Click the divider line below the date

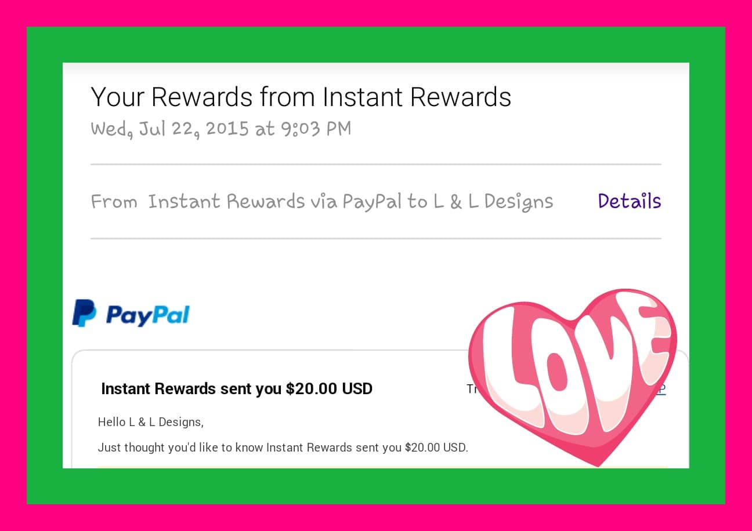click(376, 165)
